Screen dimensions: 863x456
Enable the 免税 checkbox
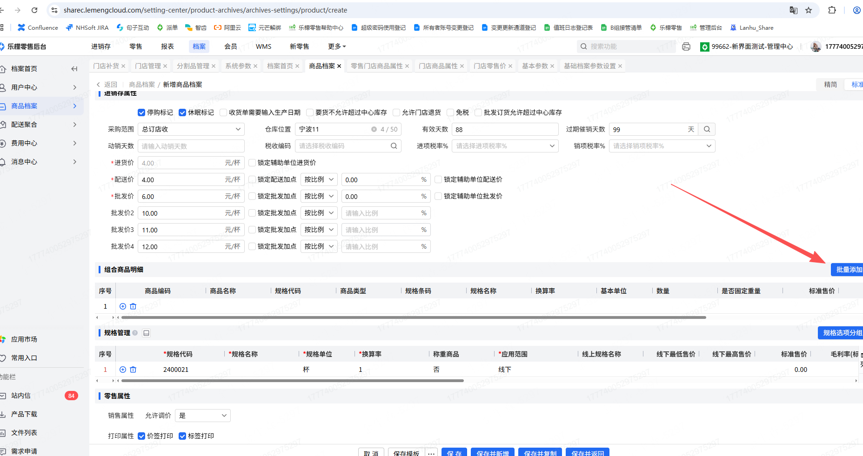coord(450,112)
